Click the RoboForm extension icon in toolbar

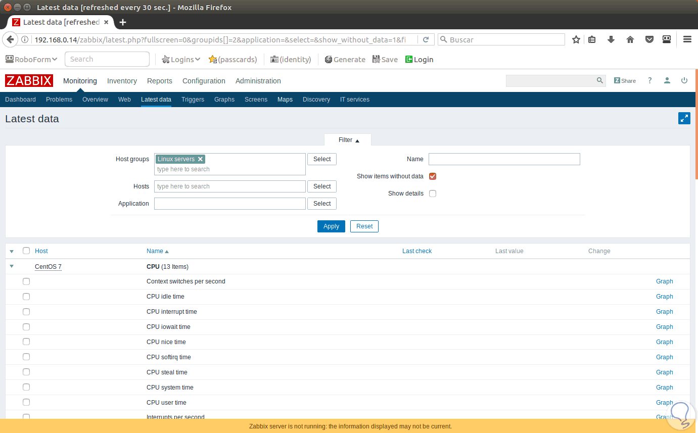click(x=667, y=39)
